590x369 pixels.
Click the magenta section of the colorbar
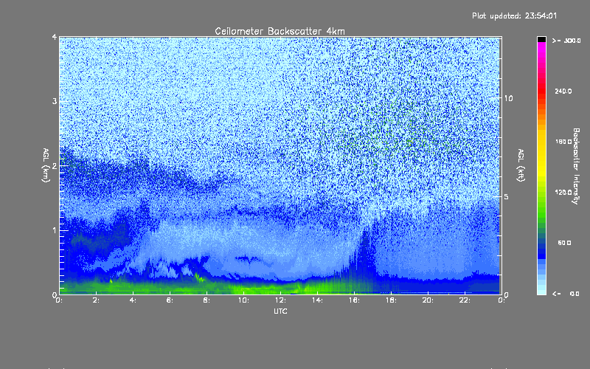541,51
